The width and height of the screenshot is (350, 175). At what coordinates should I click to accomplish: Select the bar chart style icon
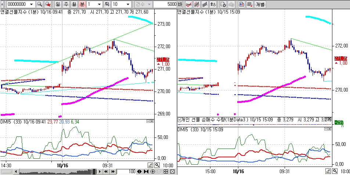pos(205,4)
